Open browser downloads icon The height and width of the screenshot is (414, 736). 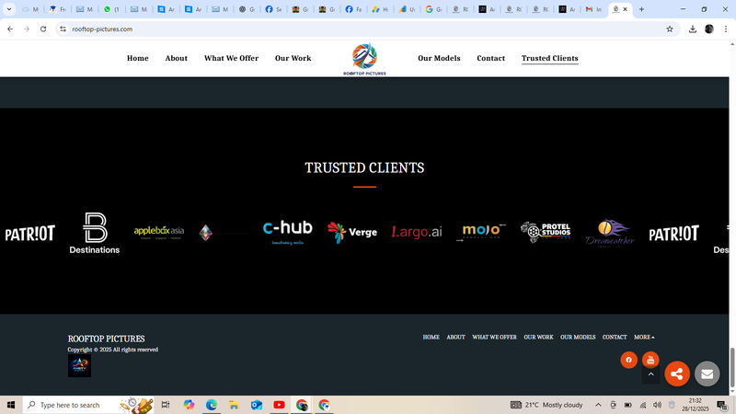pyautogui.click(x=693, y=29)
